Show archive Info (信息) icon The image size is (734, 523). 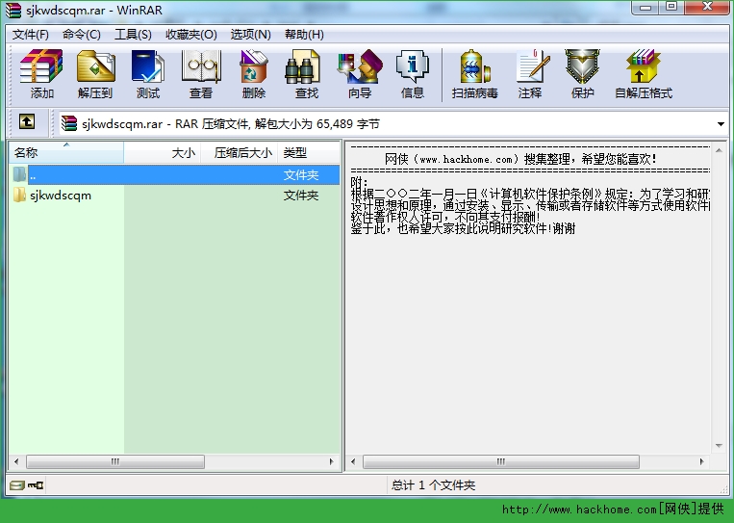413,73
